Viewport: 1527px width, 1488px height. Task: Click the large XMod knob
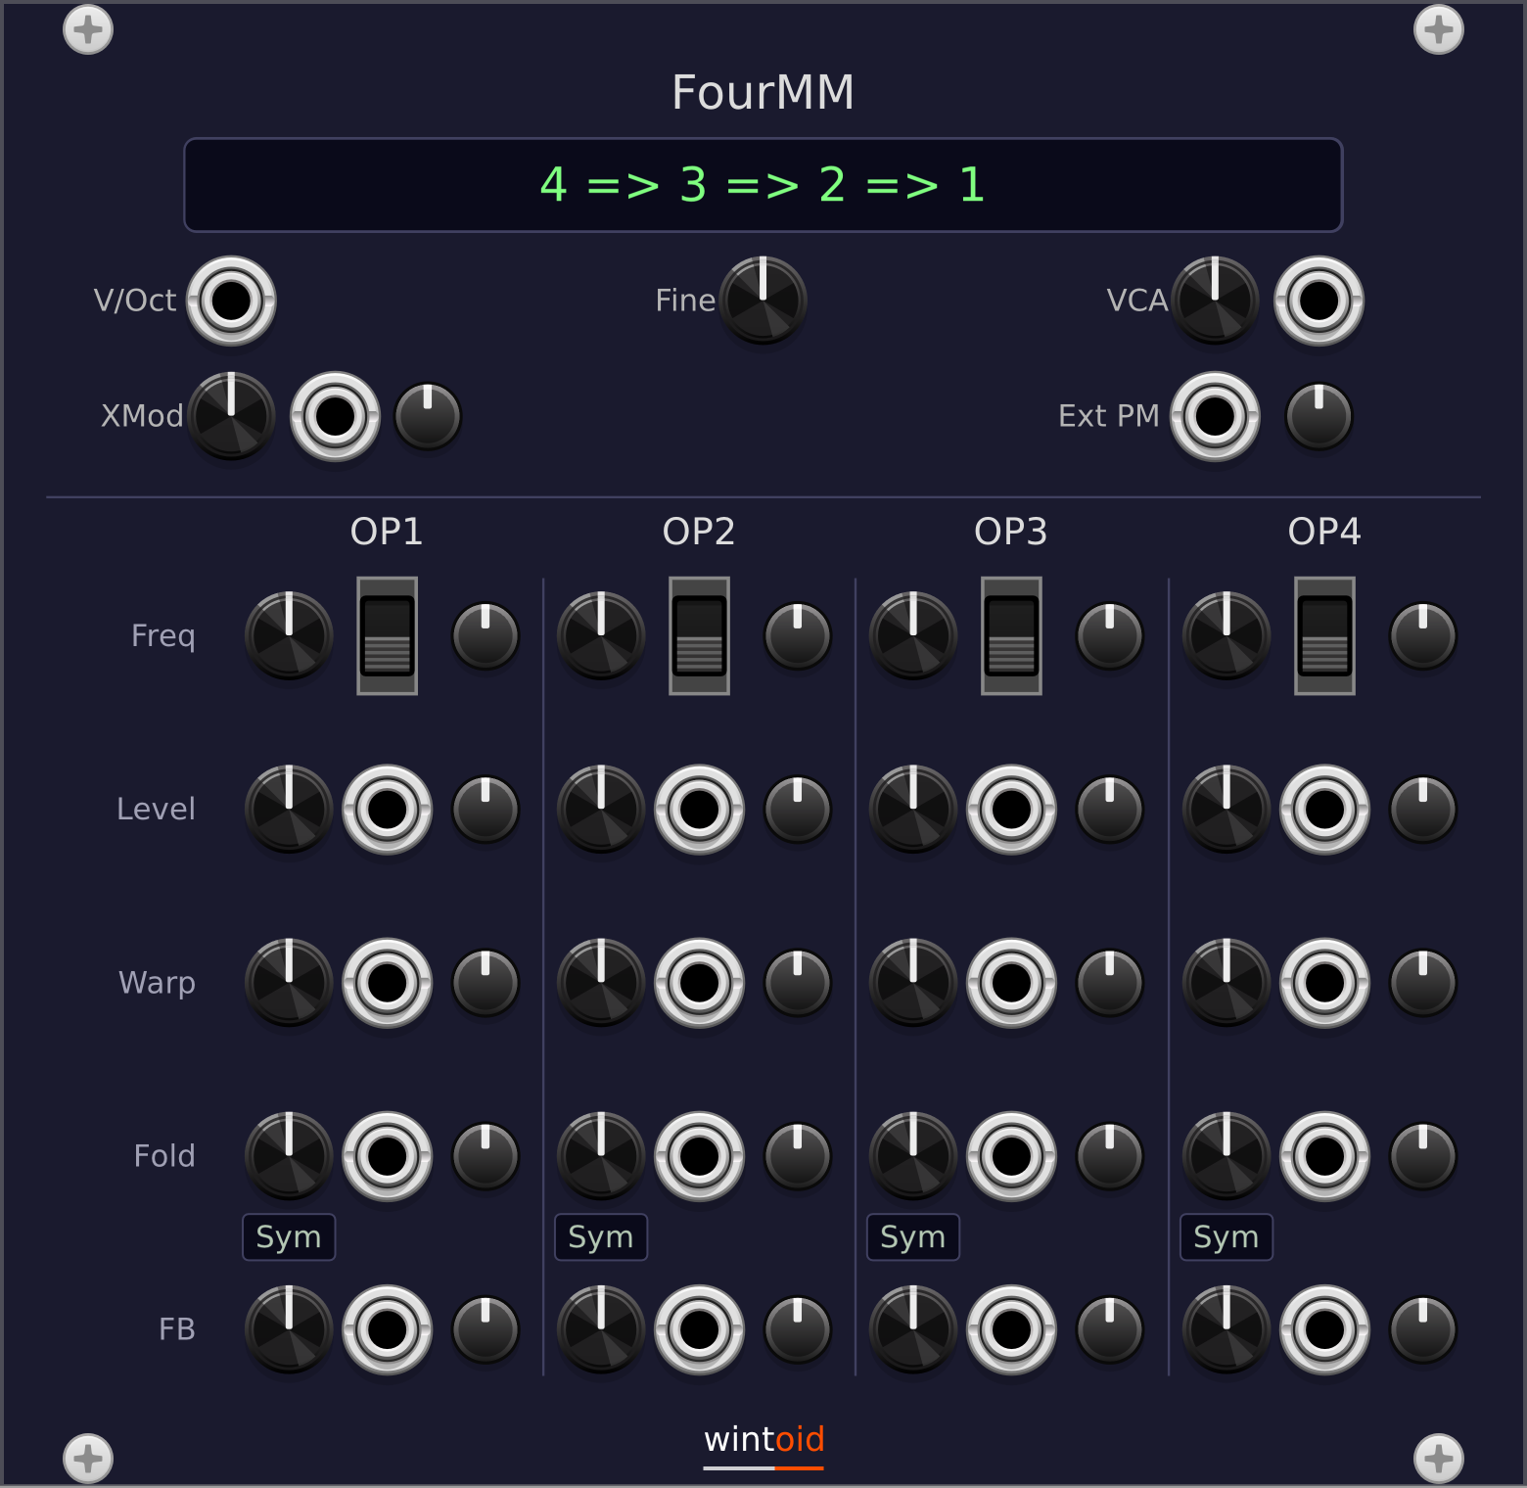[231, 415]
